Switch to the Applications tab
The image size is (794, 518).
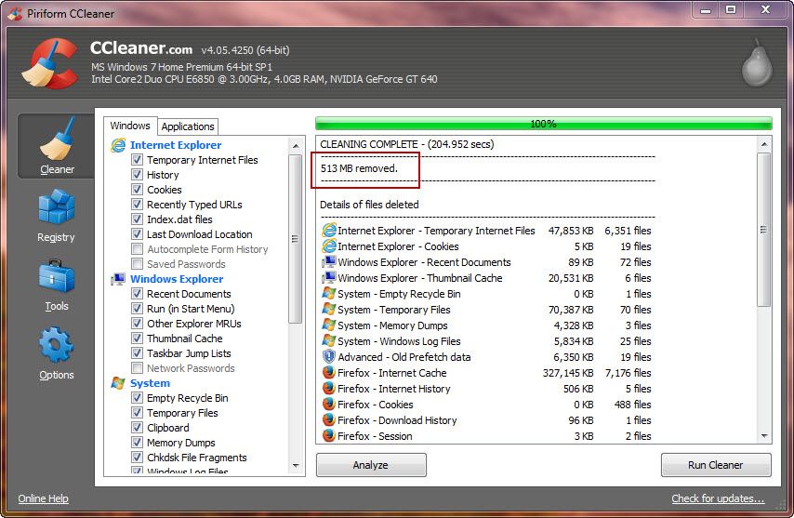pyautogui.click(x=188, y=126)
